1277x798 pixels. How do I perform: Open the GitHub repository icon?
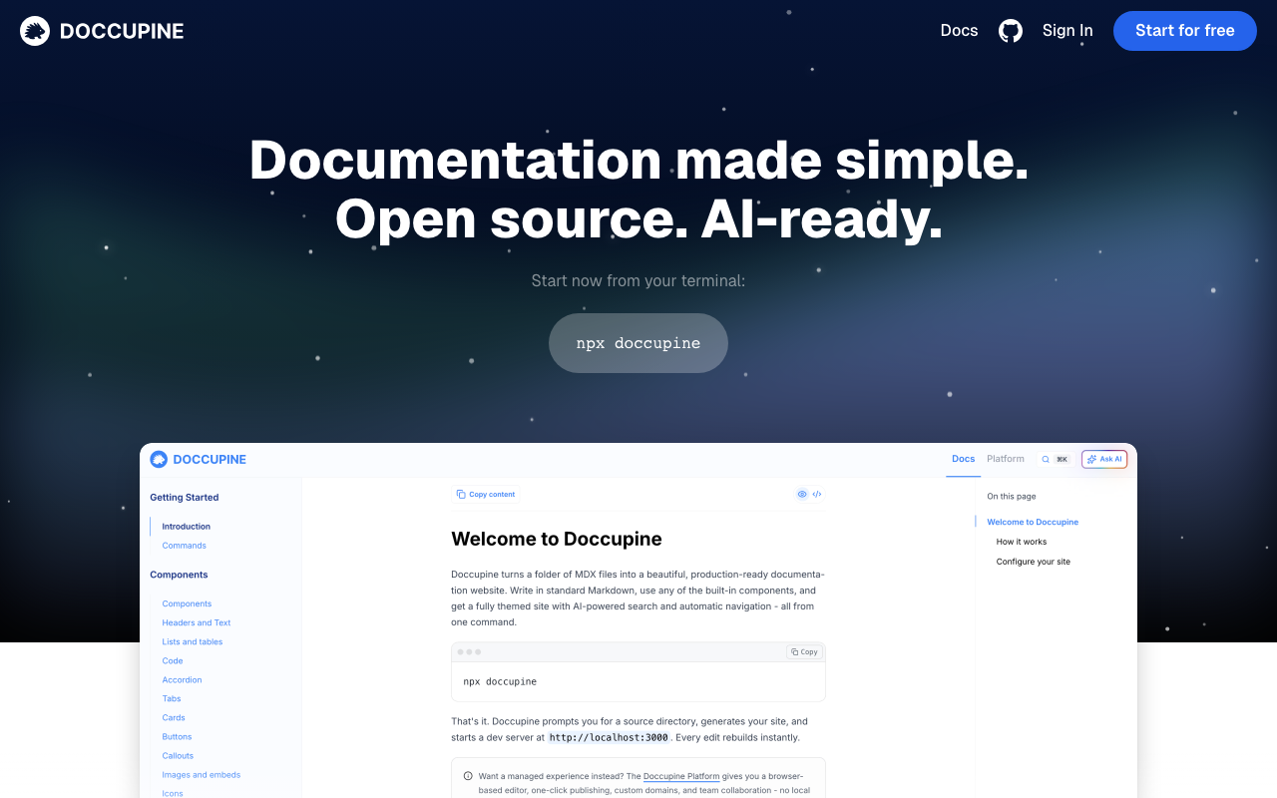[x=1011, y=31]
